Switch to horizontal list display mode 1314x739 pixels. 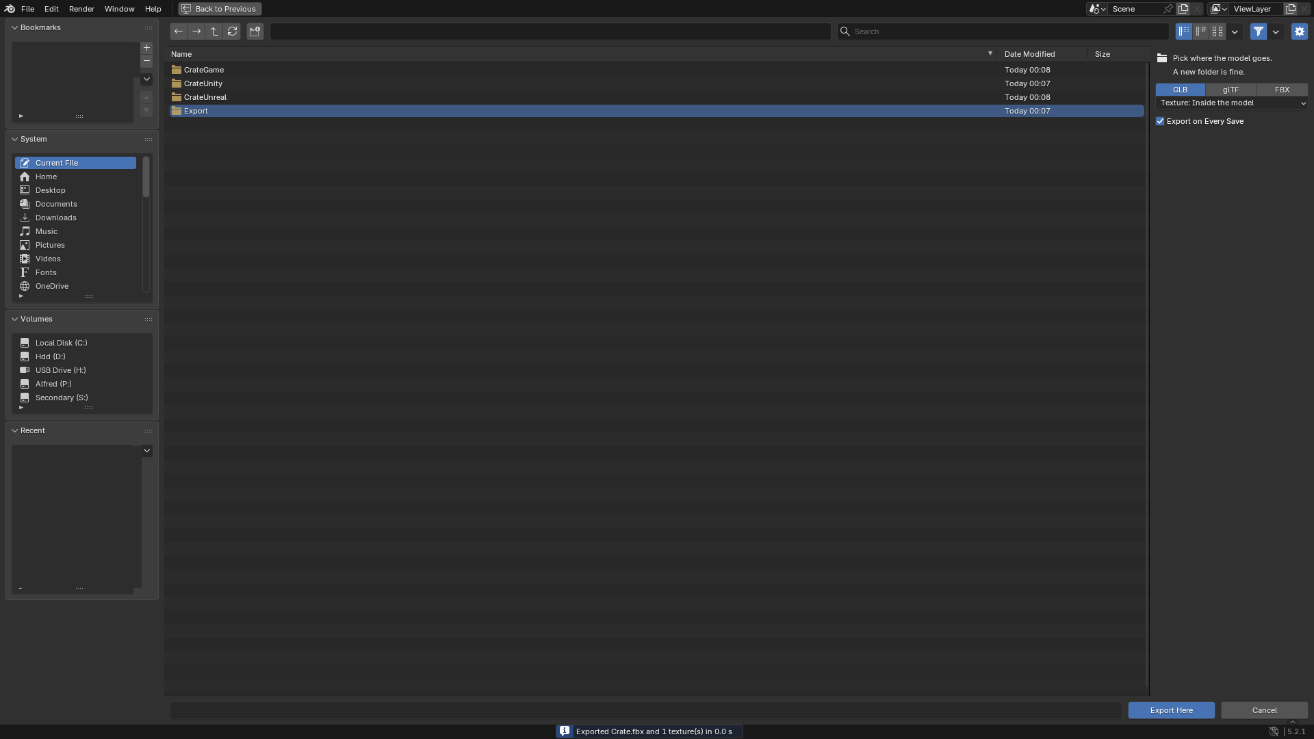[1200, 31]
